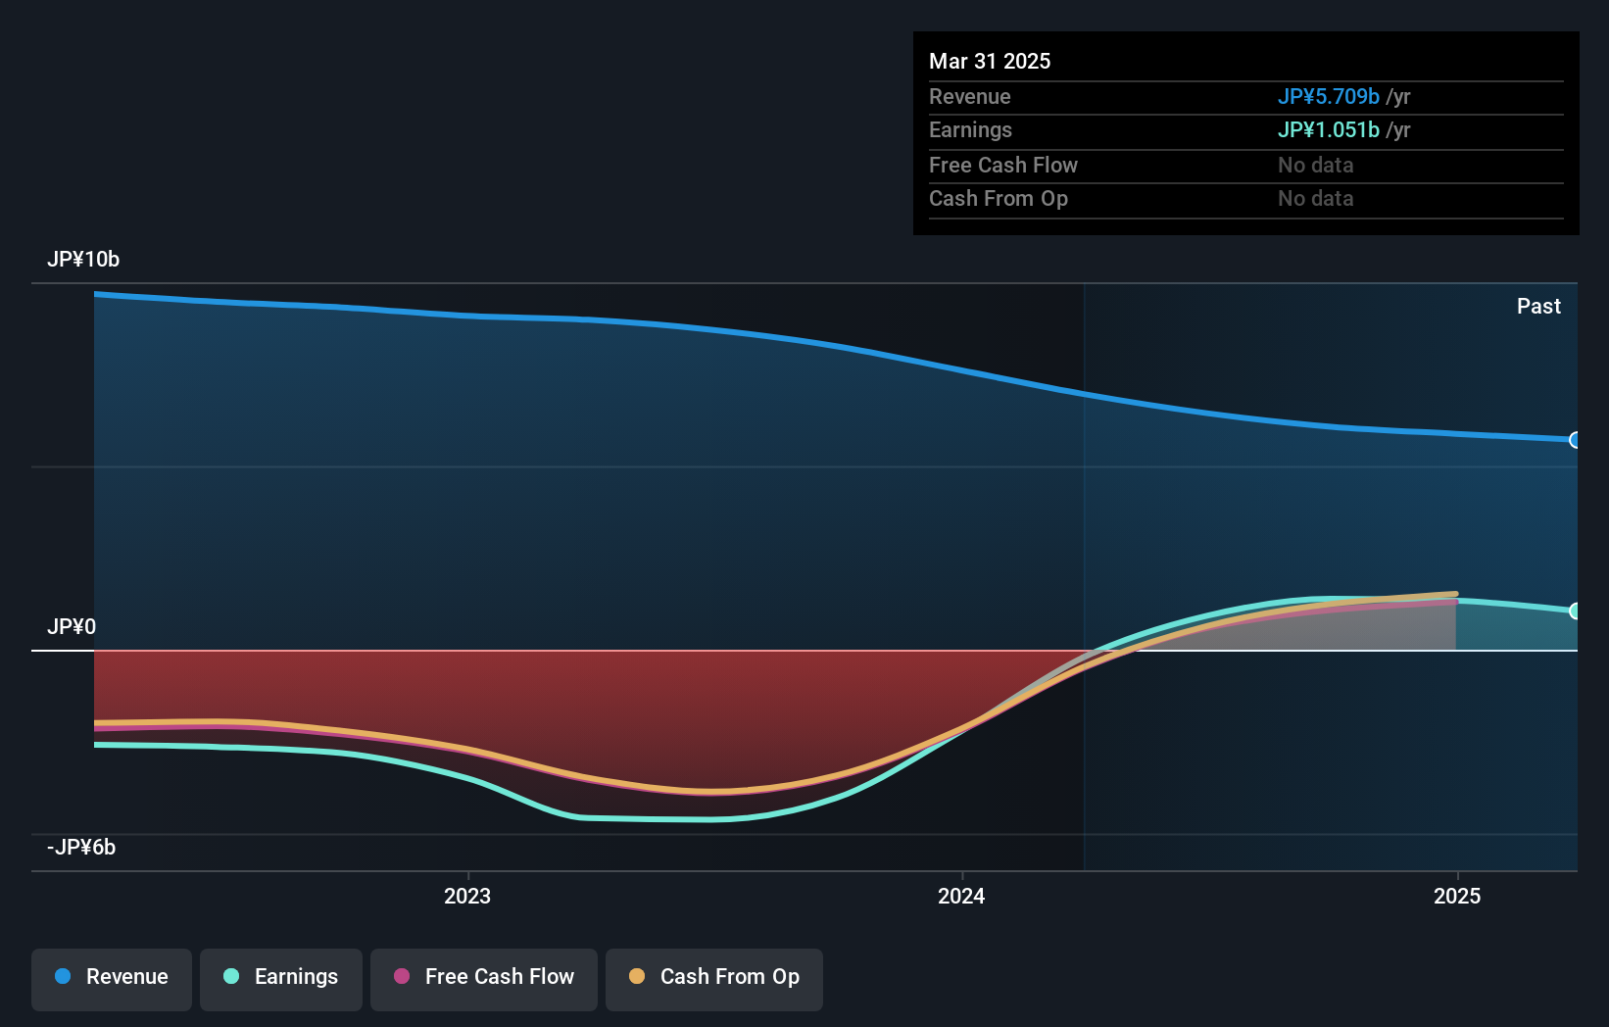Viewport: 1609px width, 1027px height.
Task: Click the -JP¥6b y-axis label
Action: [81, 848]
